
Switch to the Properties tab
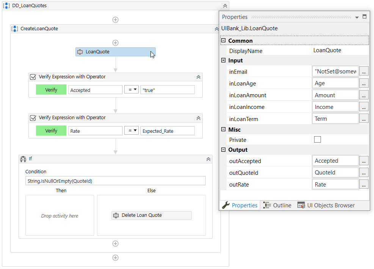[240, 205]
